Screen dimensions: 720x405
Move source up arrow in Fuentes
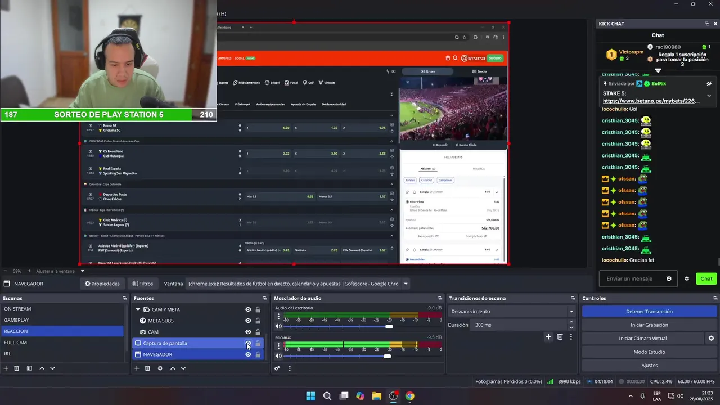(173, 368)
